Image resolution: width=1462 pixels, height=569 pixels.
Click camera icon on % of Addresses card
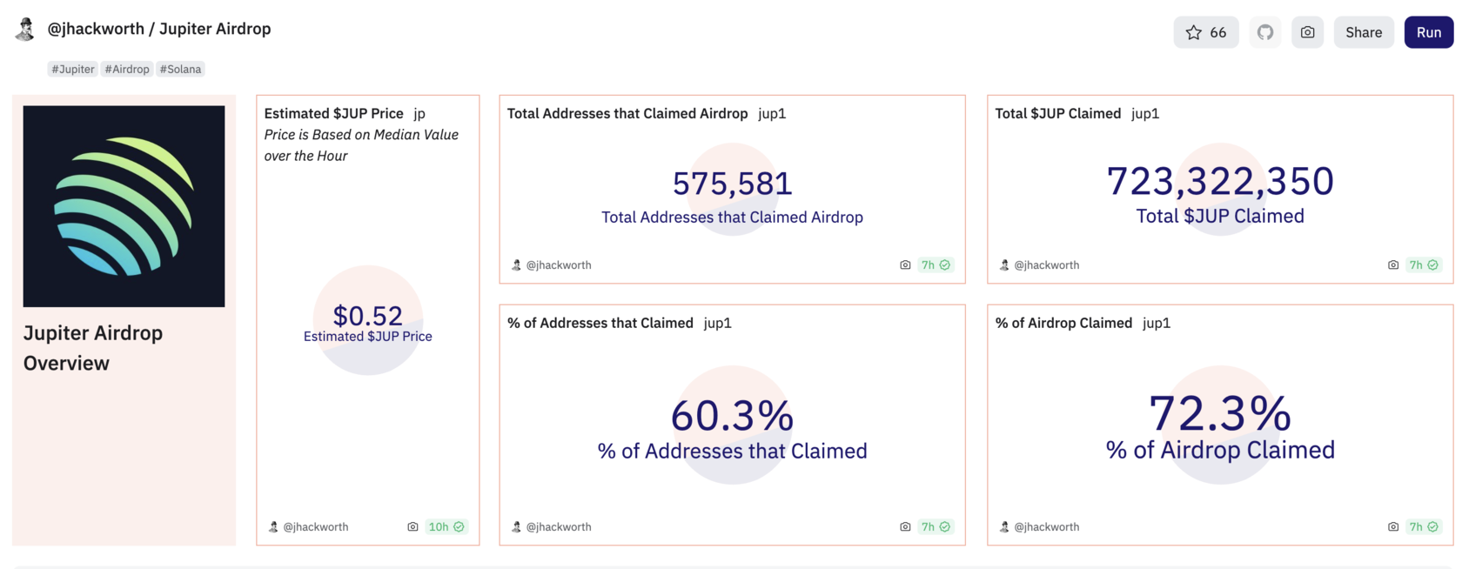coord(905,526)
